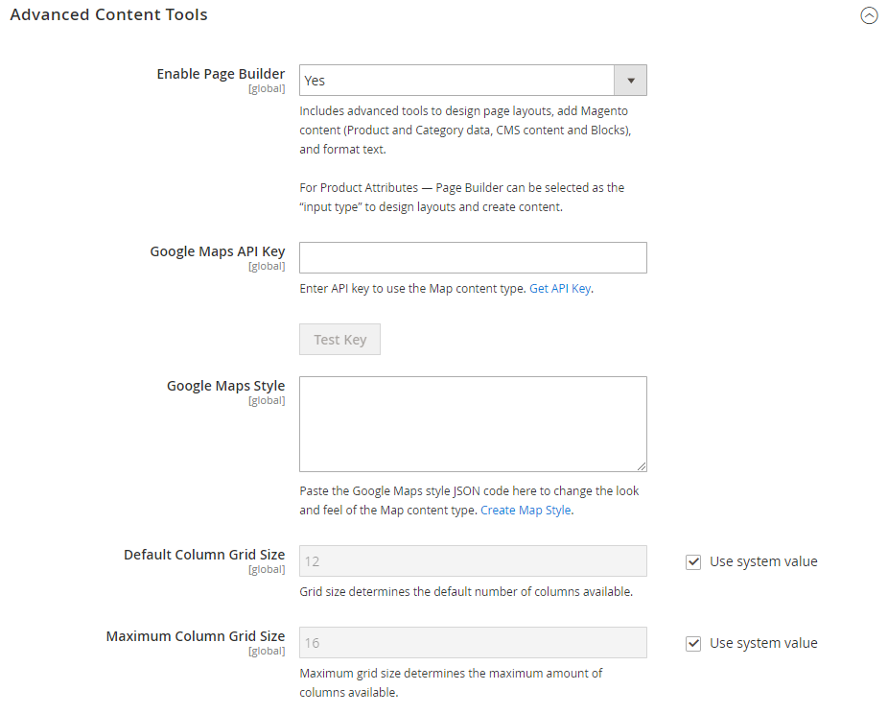Click the Default Column Grid Size field

pos(473,561)
